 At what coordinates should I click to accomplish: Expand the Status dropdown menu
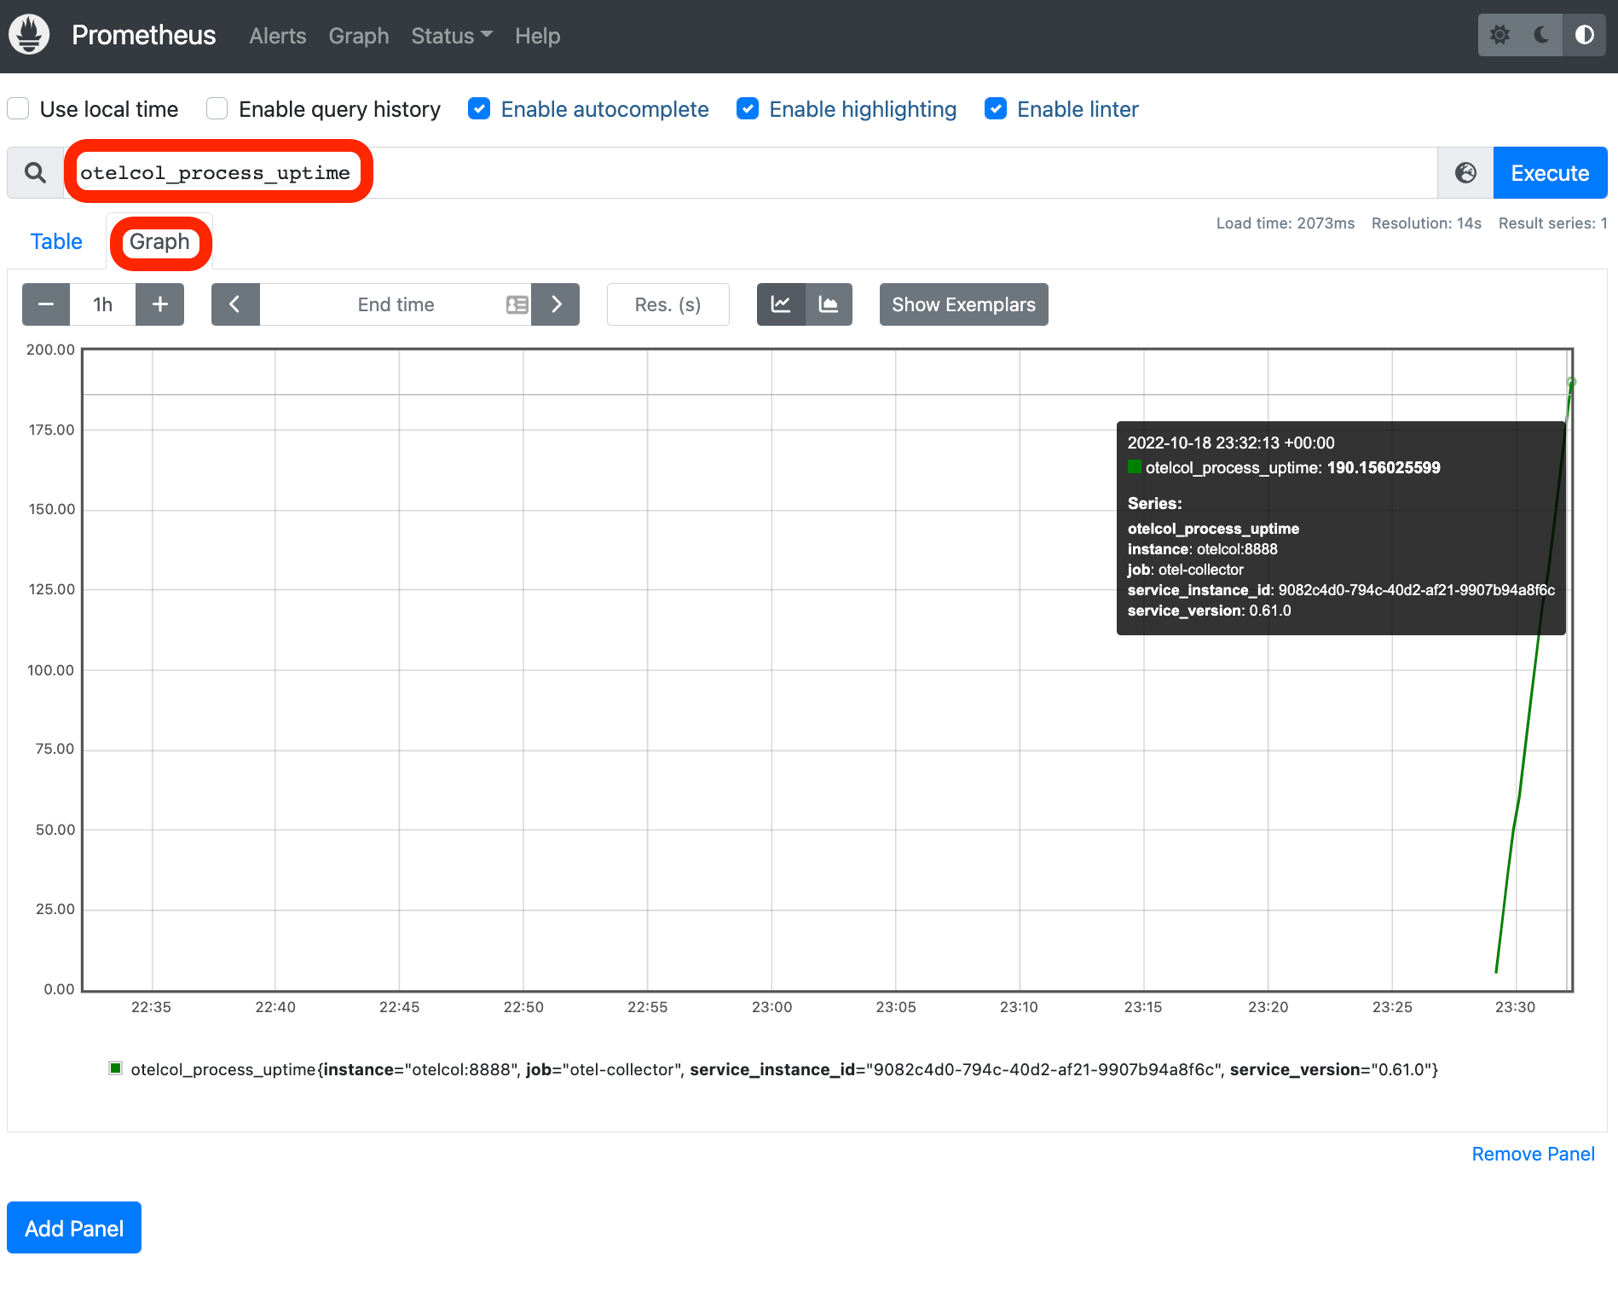tap(451, 36)
